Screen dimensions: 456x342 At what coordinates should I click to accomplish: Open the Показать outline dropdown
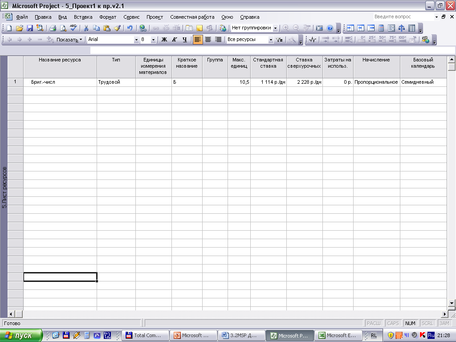tap(69, 40)
